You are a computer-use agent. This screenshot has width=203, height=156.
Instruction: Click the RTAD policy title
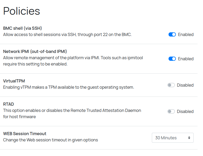(8, 104)
